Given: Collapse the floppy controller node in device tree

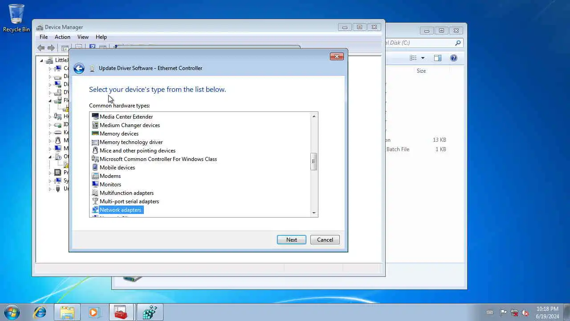Looking at the screenshot, I should pyautogui.click(x=50, y=101).
